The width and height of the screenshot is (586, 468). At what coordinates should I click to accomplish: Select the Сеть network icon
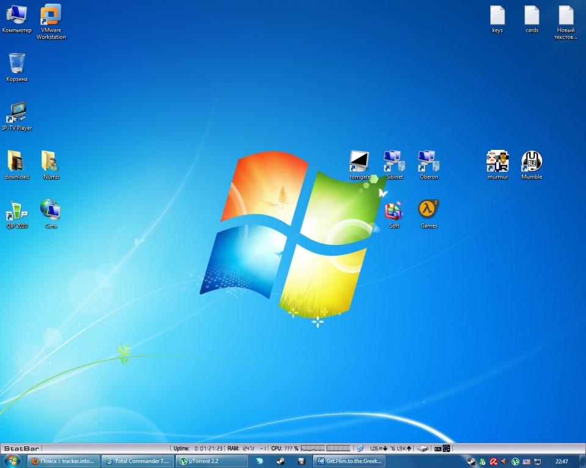[x=51, y=214]
